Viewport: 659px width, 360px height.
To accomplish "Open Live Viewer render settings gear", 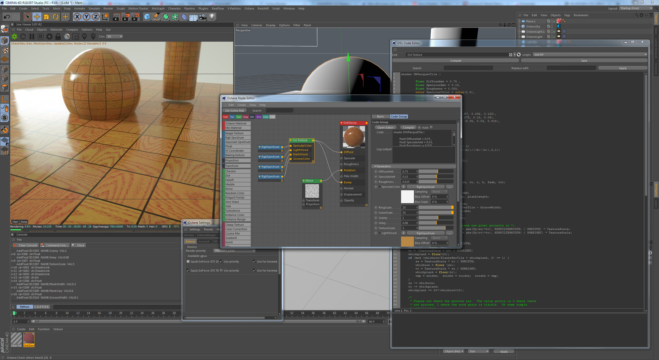I will click(x=49, y=37).
